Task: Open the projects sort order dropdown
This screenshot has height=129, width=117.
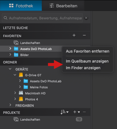Action: pyautogui.click(x=64, y=112)
